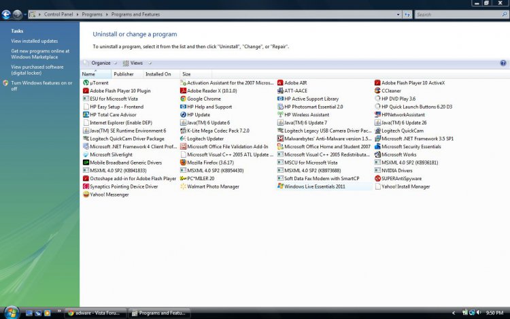510x319 pixels.
Task: Select the Adobe Flash Player 10 Plugin icon
Action: coord(86,90)
